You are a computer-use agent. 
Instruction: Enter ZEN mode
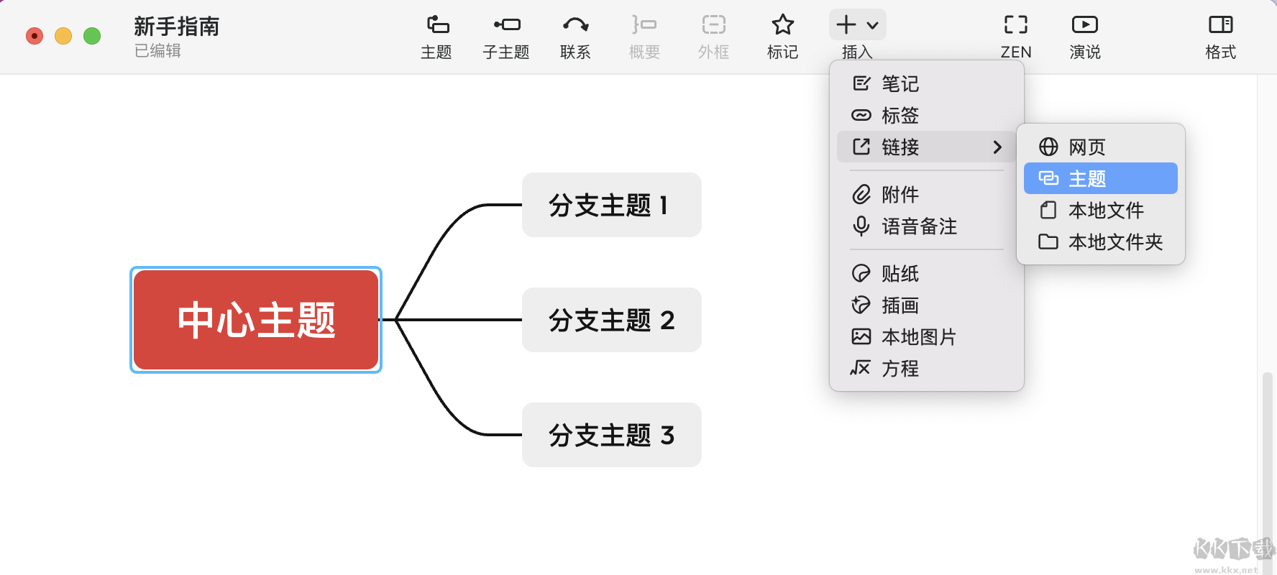(1015, 25)
